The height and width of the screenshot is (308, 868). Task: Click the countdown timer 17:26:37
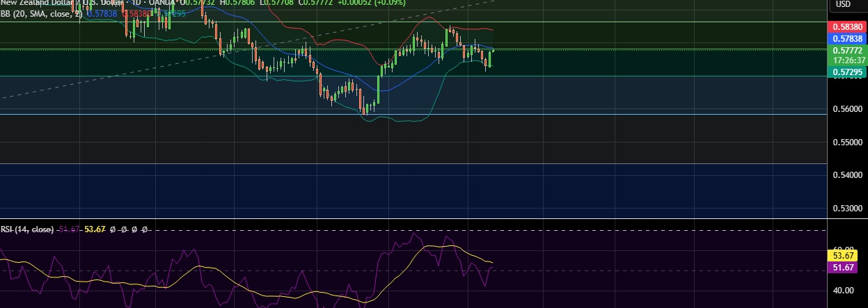[848, 60]
